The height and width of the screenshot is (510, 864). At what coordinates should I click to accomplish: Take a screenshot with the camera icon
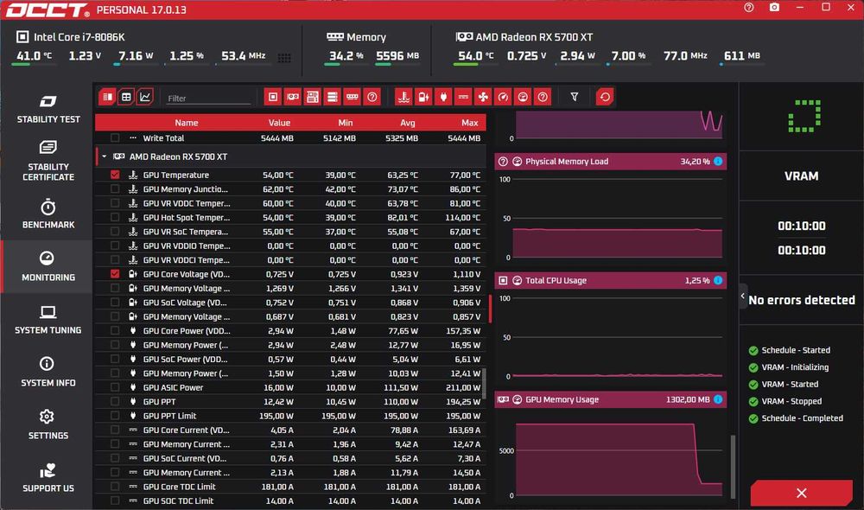(x=774, y=8)
